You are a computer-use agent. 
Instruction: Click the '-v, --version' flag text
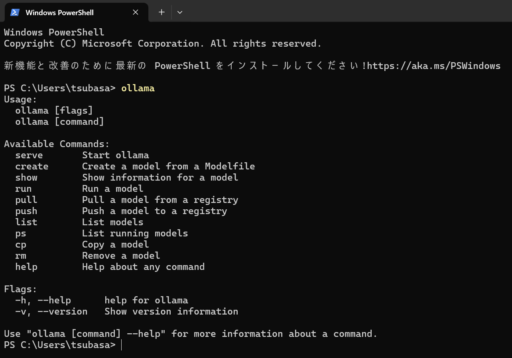click(51, 311)
